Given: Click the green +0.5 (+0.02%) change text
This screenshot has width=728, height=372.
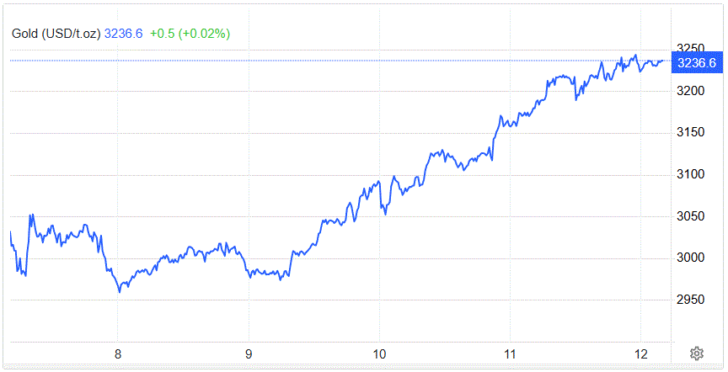Looking at the screenshot, I should [x=190, y=34].
